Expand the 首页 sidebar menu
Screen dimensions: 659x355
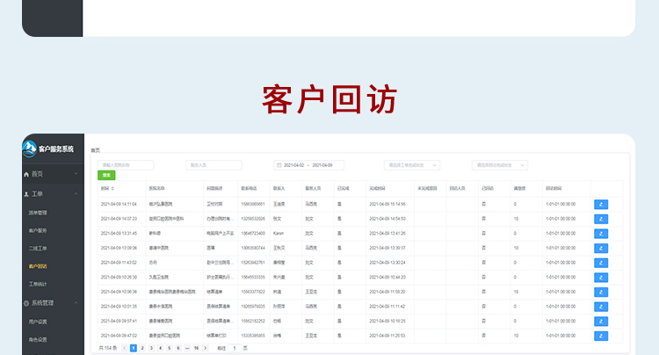[52, 175]
